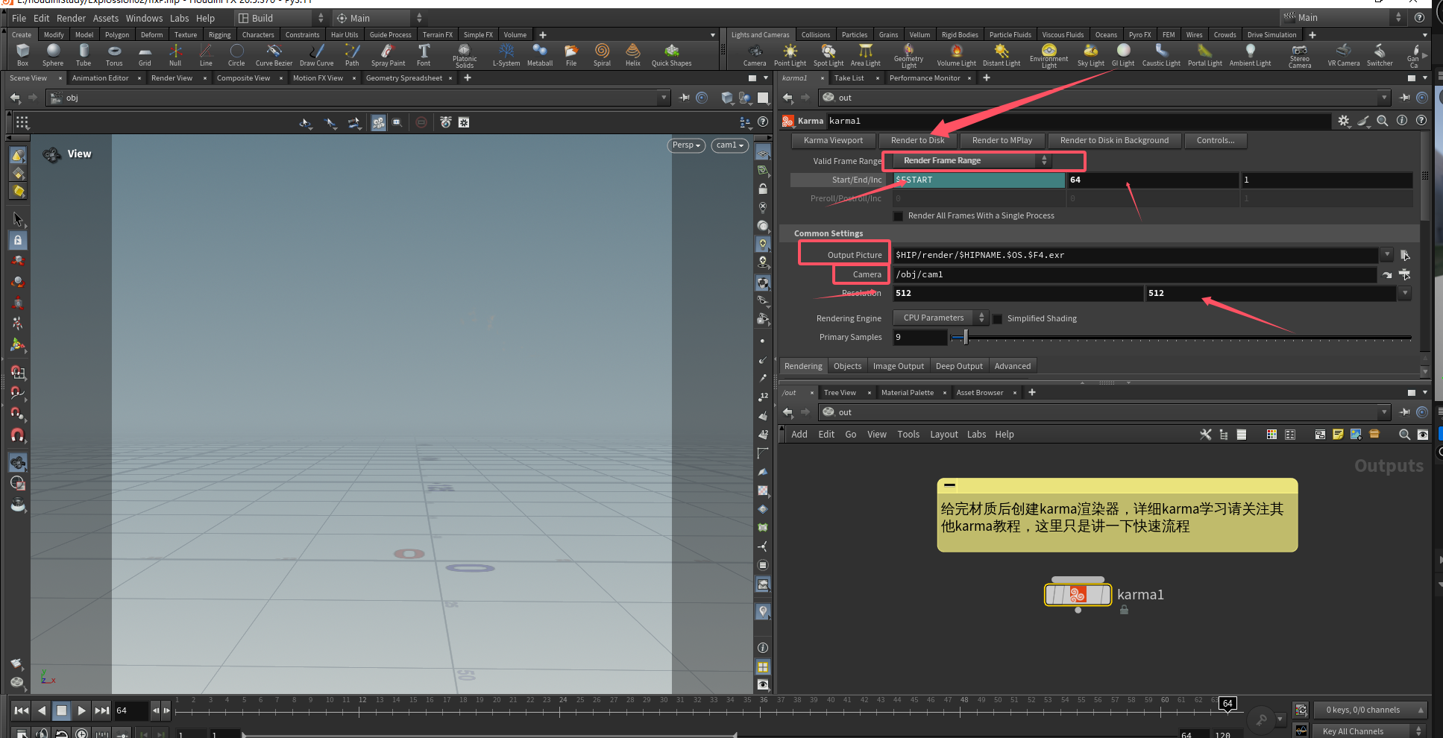This screenshot has height=738, width=1443.
Task: Create a Sky Light
Action: pos(1090,54)
